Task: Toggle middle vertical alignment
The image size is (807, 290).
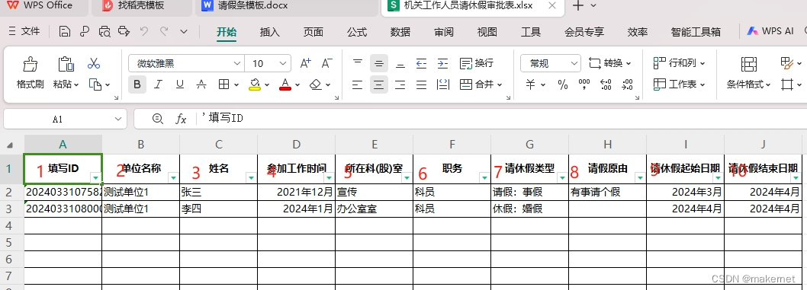Action: pos(379,64)
